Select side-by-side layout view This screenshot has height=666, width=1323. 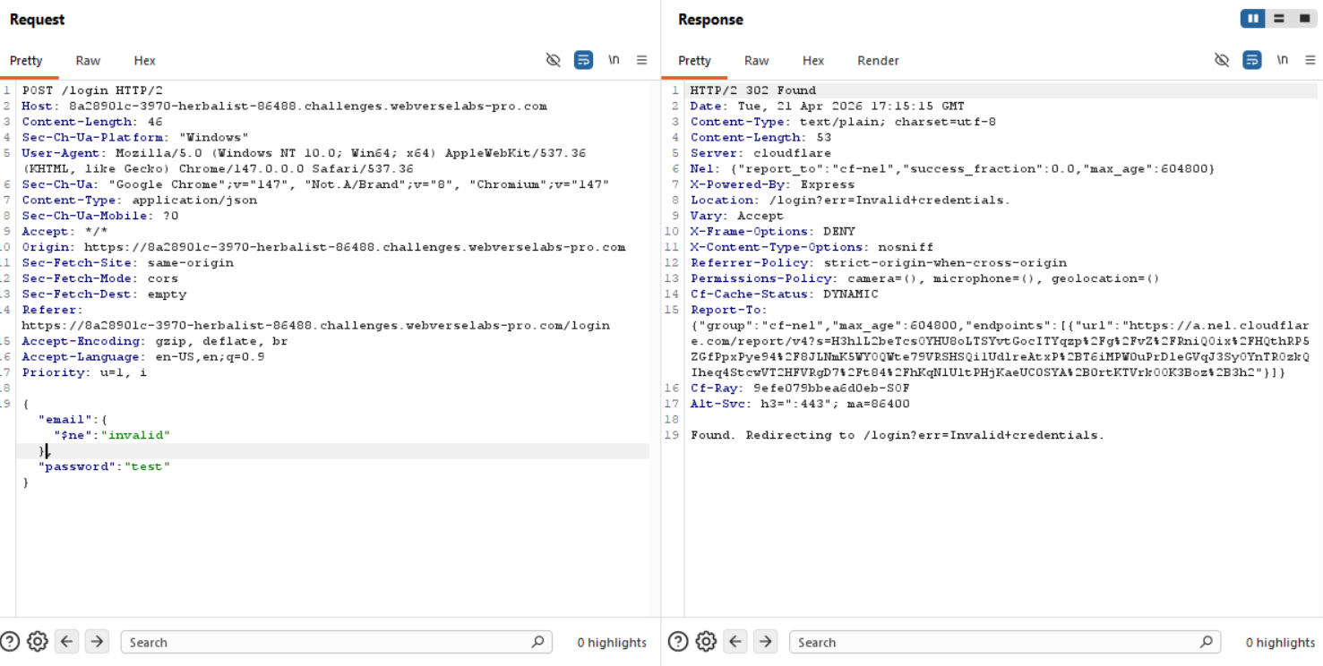(x=1252, y=19)
